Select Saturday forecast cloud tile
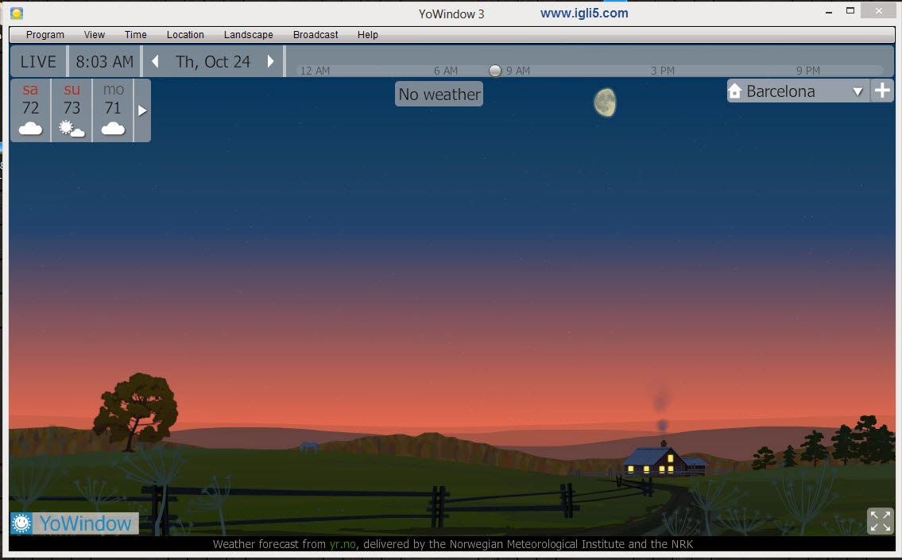Screen dimensions: 902x560 point(31,110)
